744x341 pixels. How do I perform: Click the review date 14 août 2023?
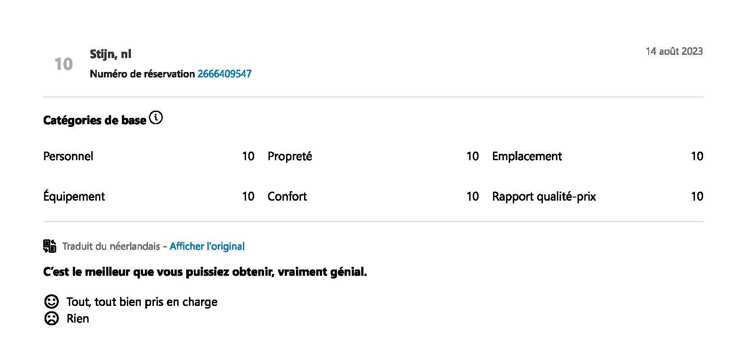click(x=674, y=51)
